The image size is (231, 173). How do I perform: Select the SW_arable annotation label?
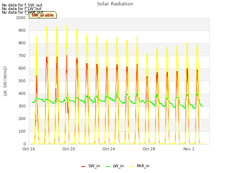43,15
